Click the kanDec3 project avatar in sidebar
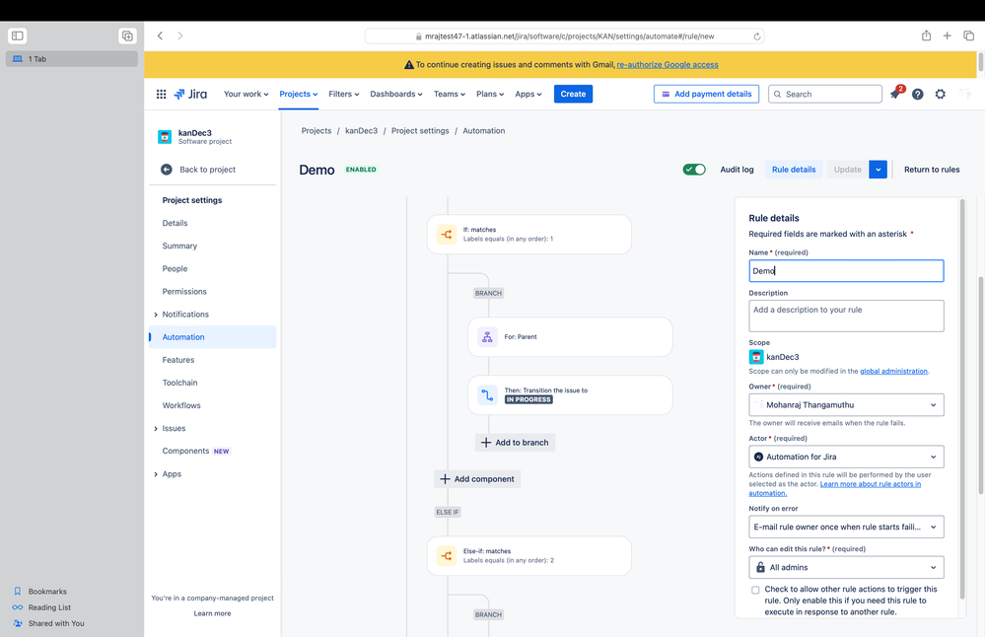The height and width of the screenshot is (637, 985). 165,137
